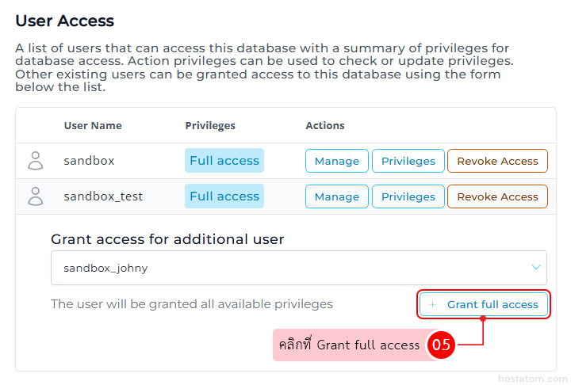Revoke Access for sandbox_test user
Image resolution: width=571 pixels, height=385 pixels.
point(497,196)
